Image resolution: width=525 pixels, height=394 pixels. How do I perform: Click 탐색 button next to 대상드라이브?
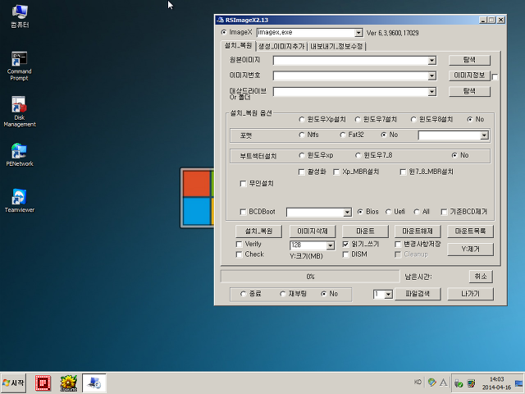[469, 91]
